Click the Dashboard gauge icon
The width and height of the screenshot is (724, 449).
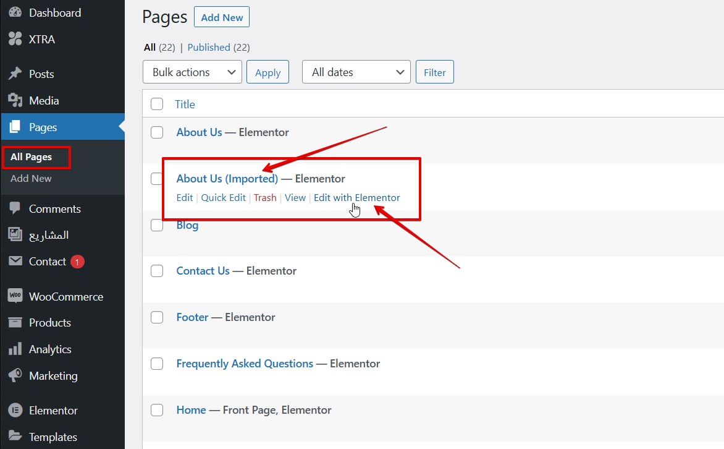pyautogui.click(x=15, y=12)
